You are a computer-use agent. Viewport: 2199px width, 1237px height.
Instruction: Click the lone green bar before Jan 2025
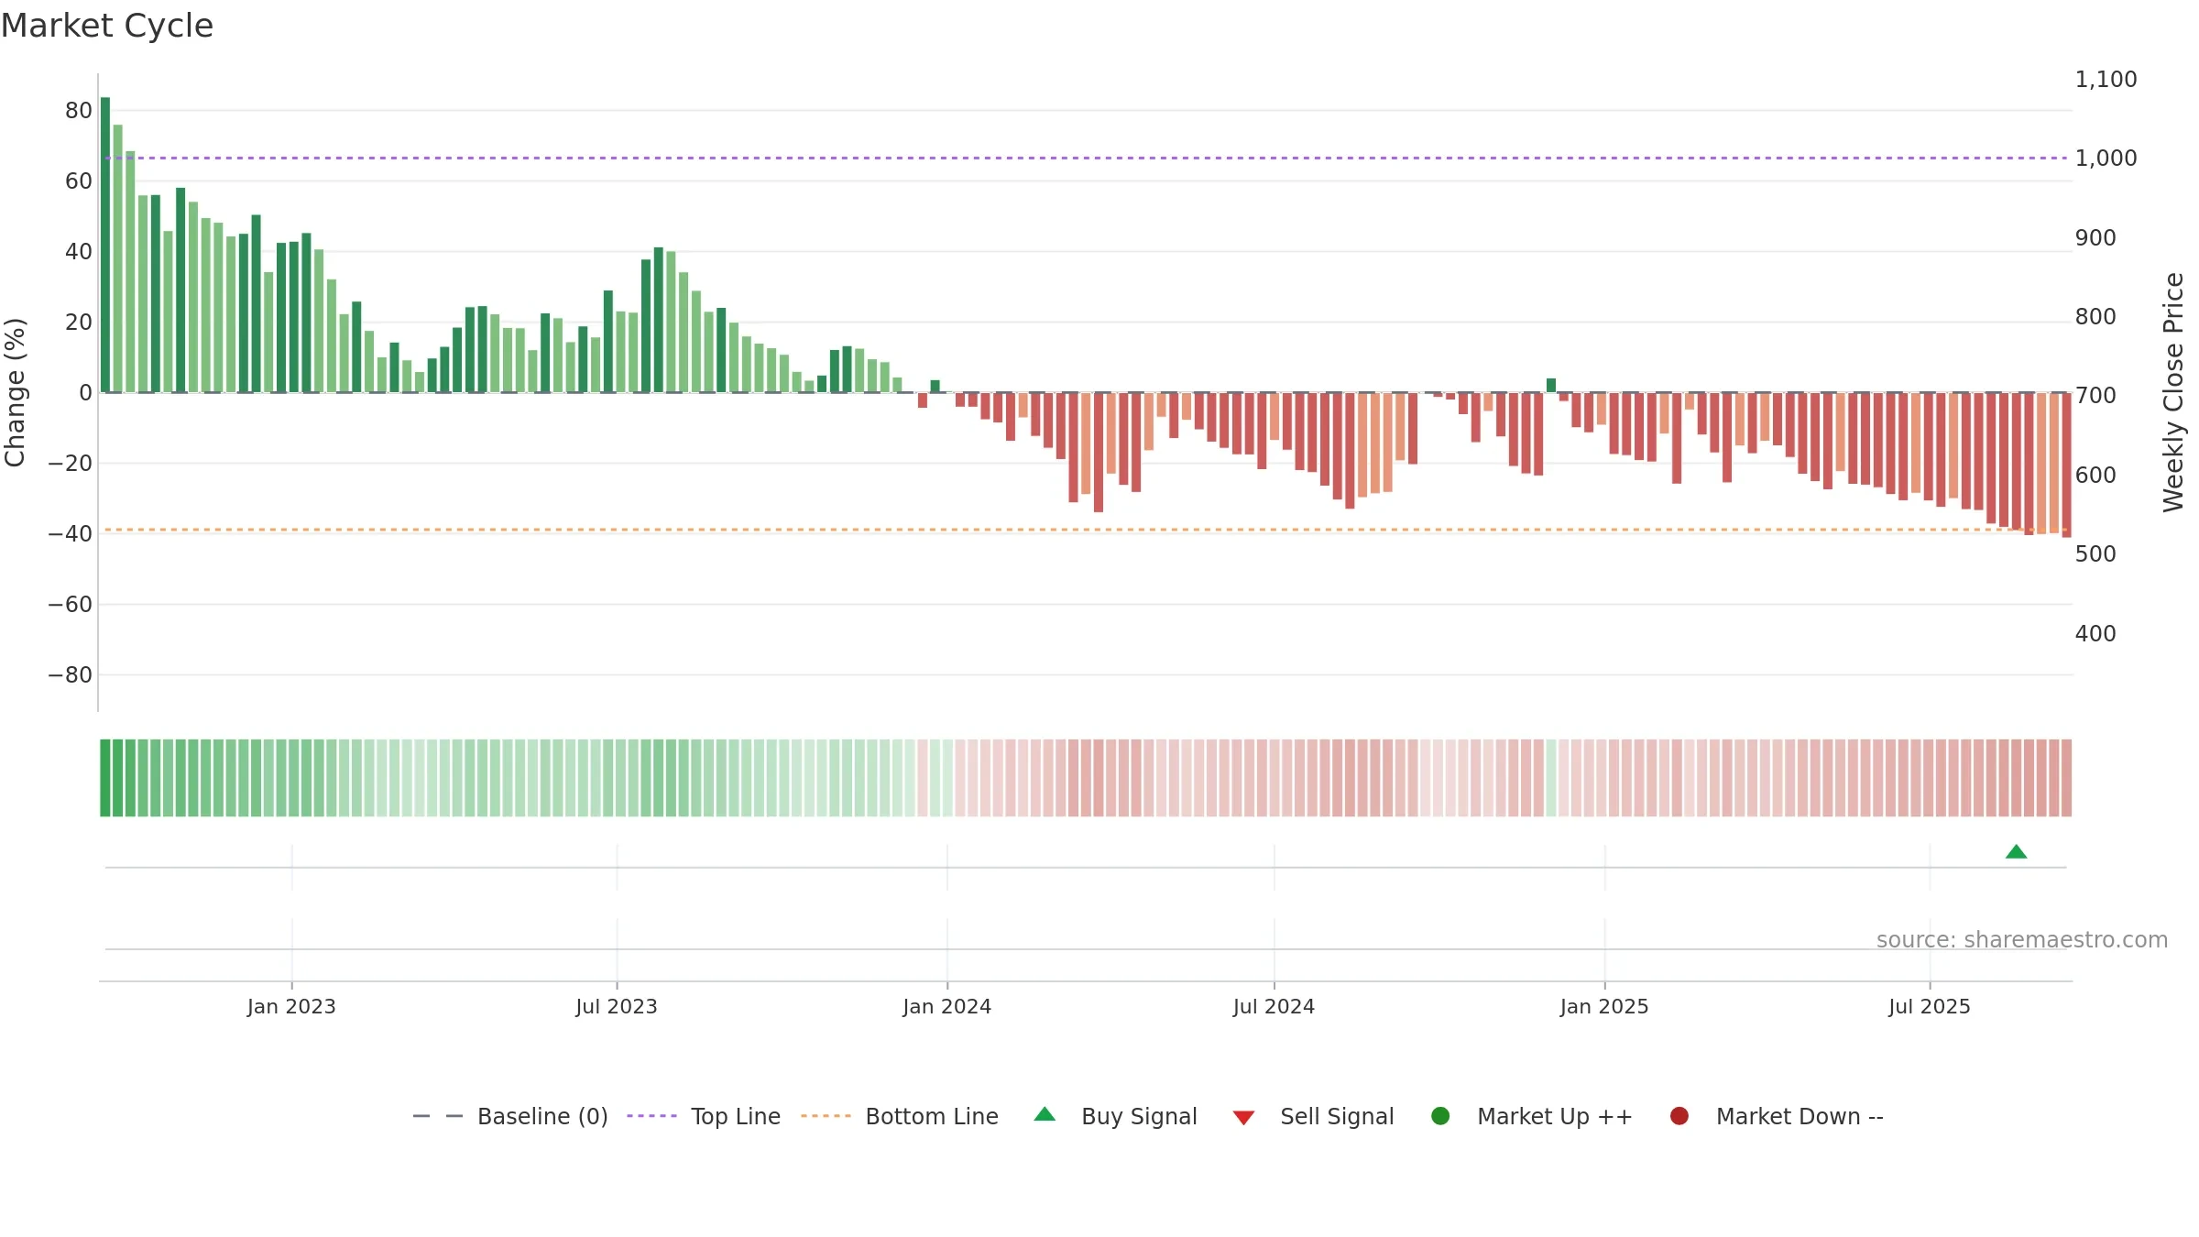pyautogui.click(x=1551, y=386)
